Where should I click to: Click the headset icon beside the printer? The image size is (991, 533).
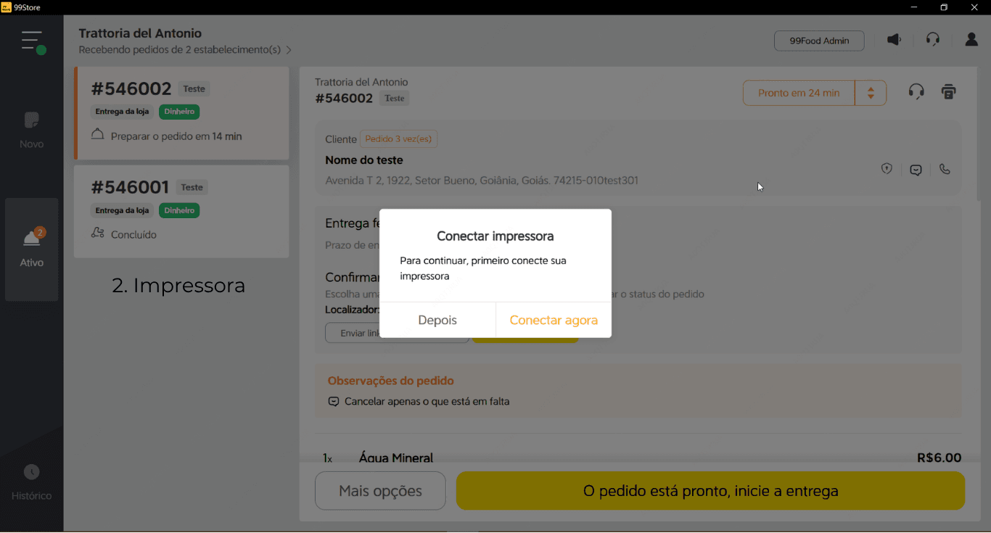[916, 92]
